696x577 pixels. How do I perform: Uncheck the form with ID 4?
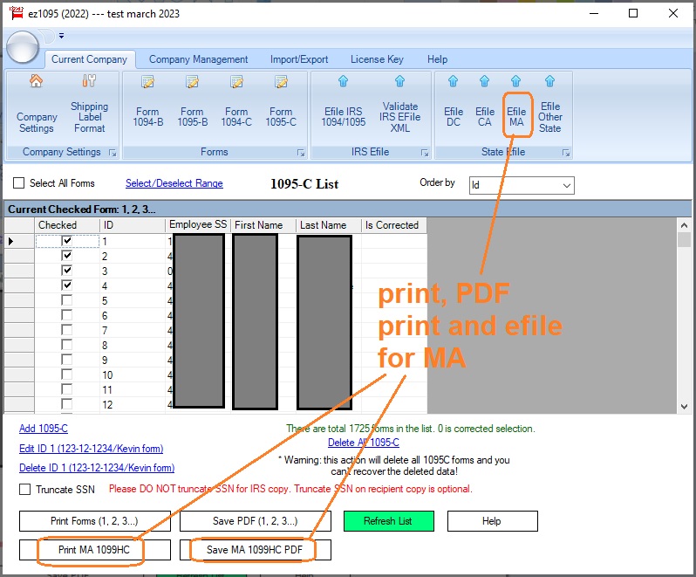point(66,285)
